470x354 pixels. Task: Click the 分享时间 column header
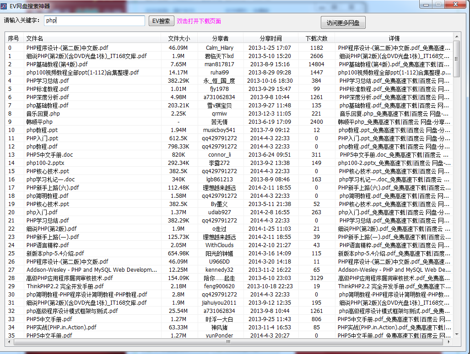point(270,38)
